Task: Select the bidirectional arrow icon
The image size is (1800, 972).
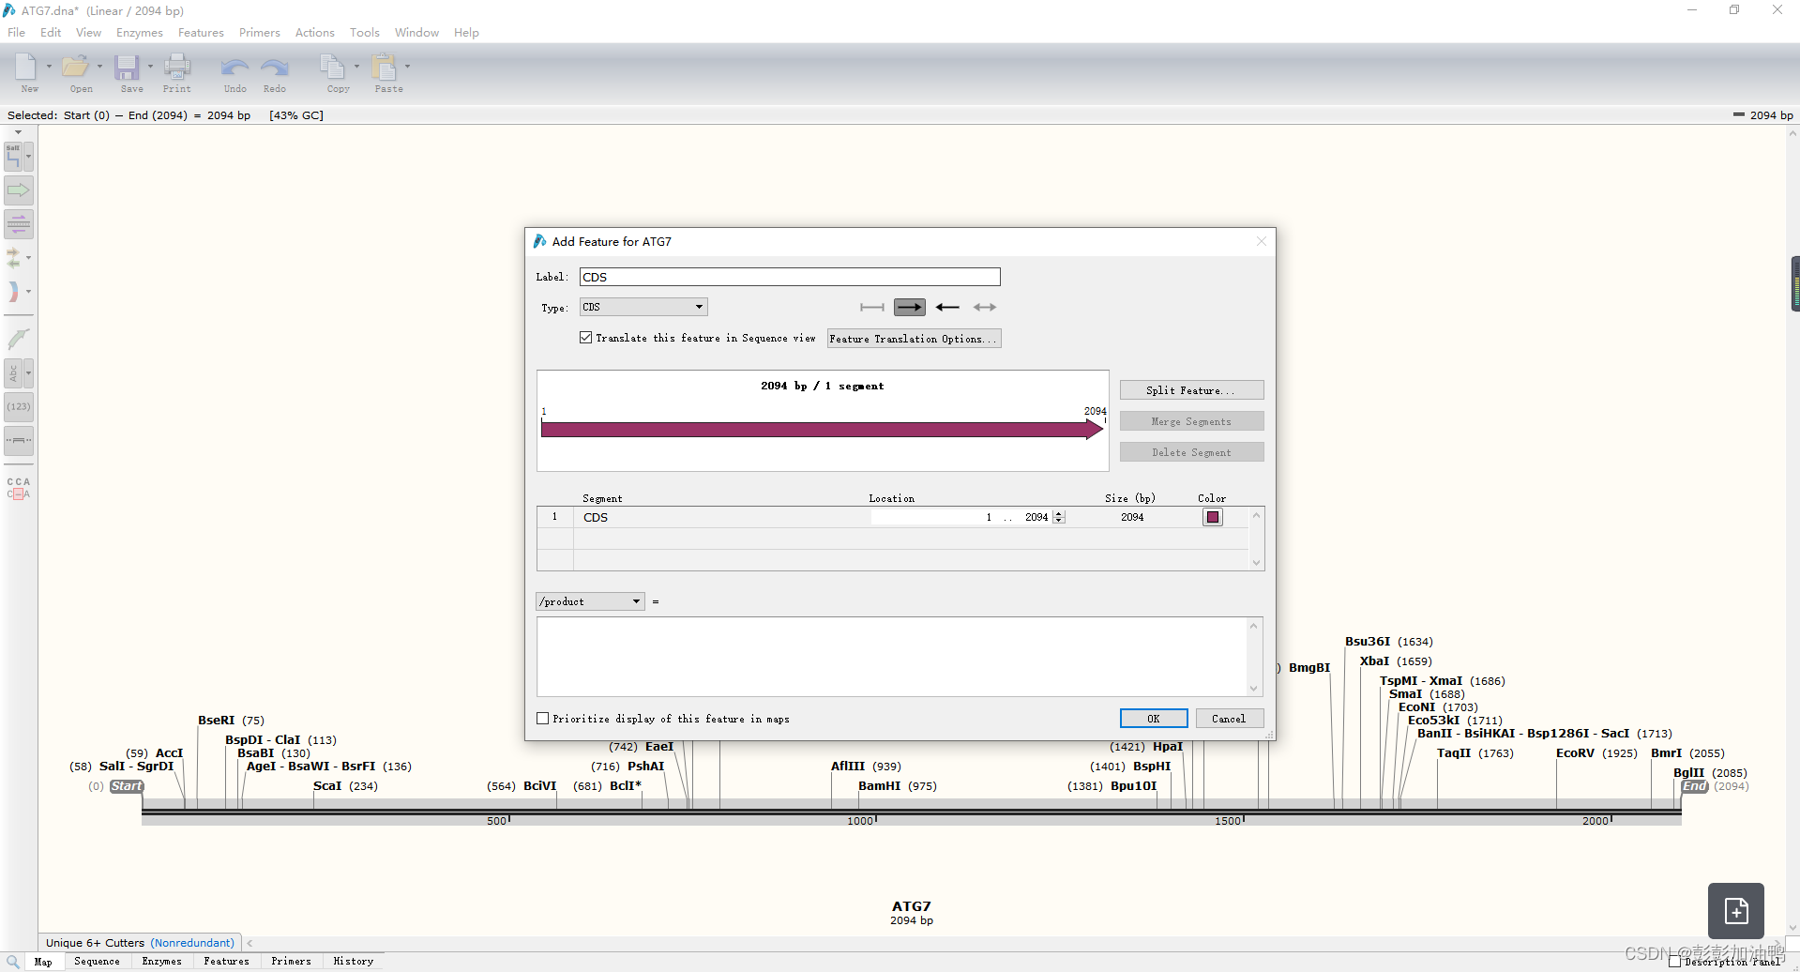Action: tap(985, 308)
